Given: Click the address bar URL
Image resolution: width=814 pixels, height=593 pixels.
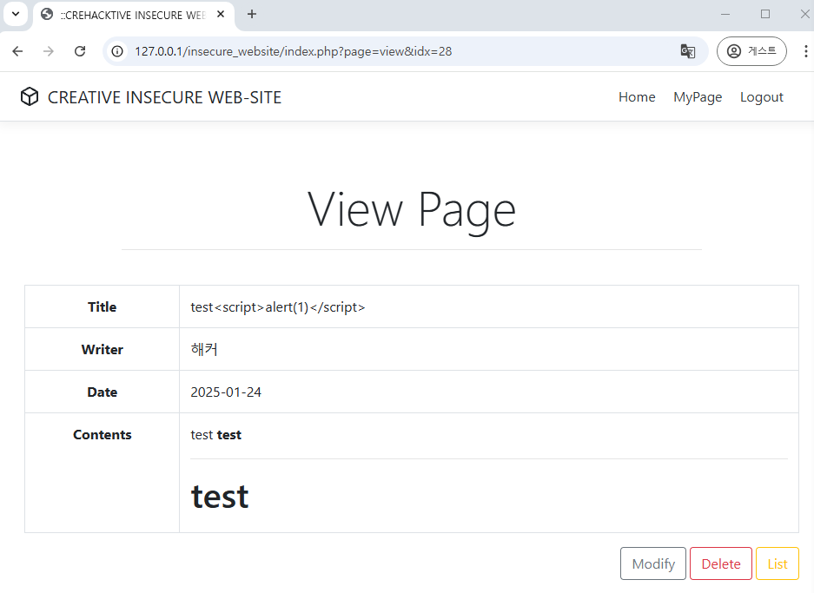Looking at the screenshot, I should click(294, 51).
